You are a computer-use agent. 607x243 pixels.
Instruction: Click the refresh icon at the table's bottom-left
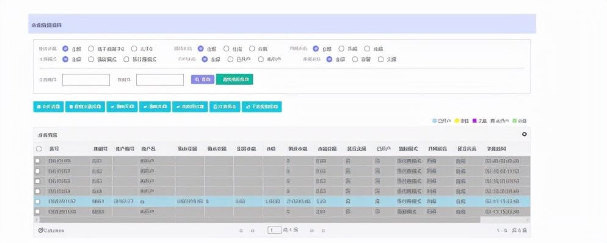coord(40,230)
